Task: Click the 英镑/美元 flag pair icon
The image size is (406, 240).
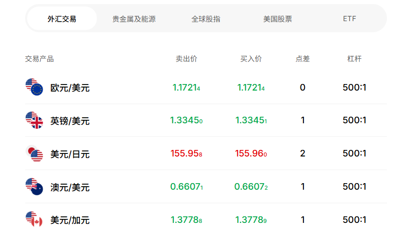Action: 34,120
